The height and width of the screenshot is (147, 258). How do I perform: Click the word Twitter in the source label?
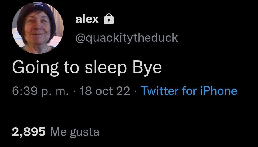pyautogui.click(x=160, y=91)
